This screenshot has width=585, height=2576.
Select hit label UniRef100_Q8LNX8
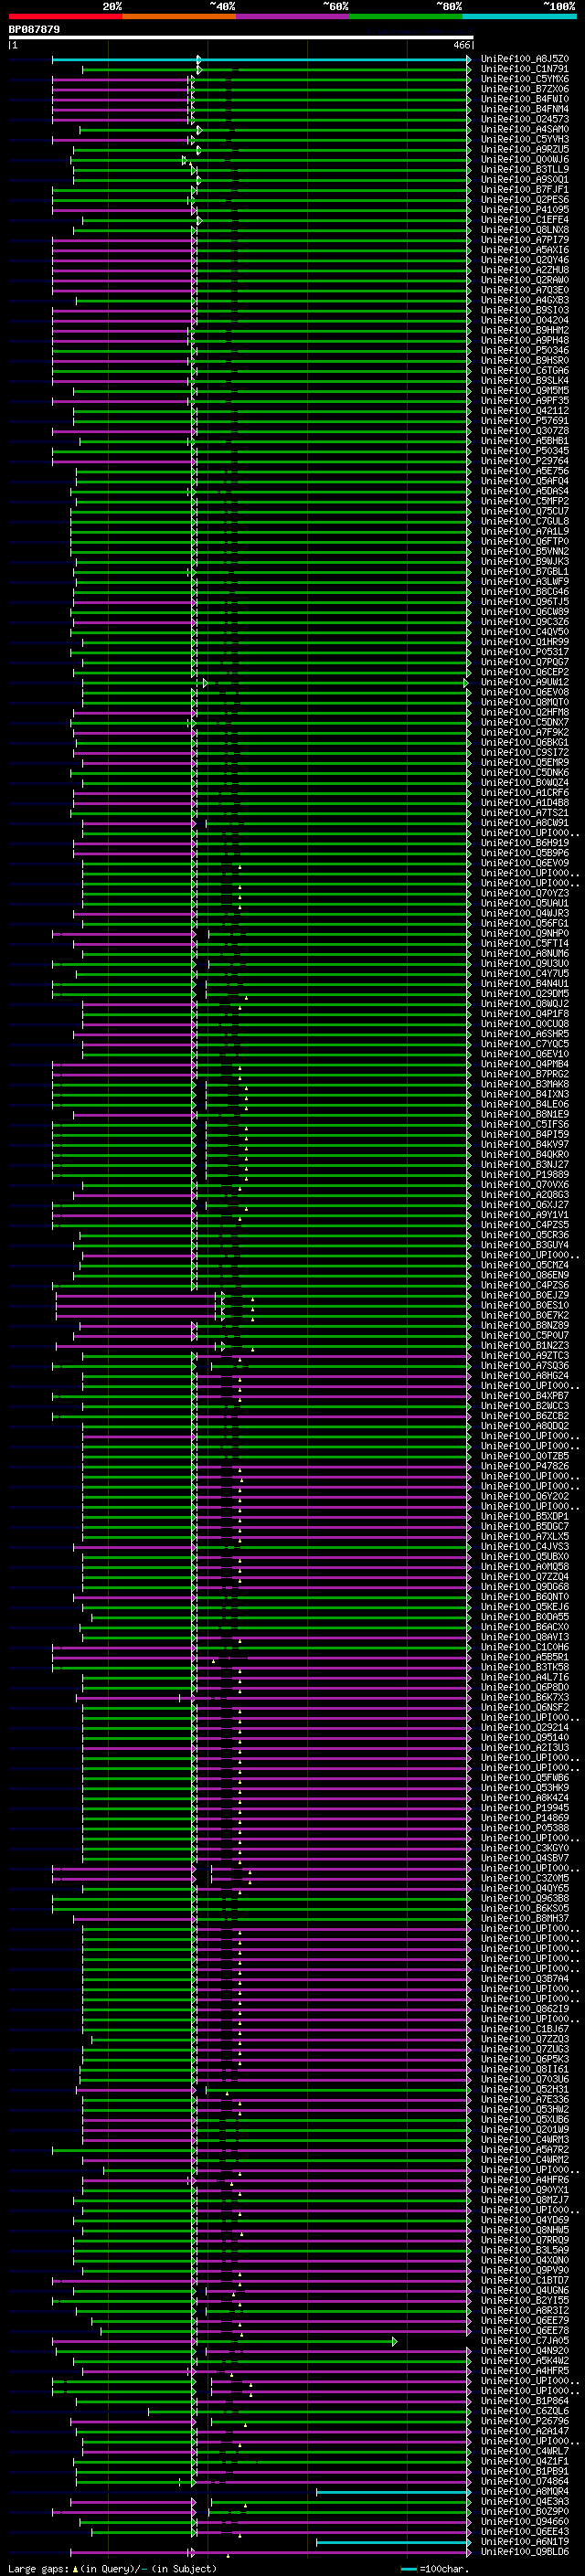[525, 230]
